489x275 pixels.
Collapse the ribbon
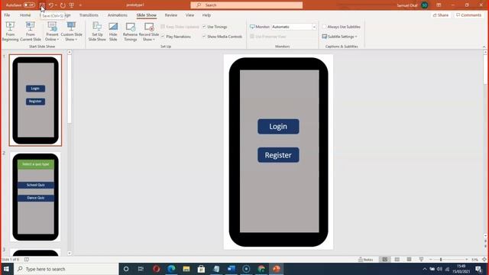484,47
